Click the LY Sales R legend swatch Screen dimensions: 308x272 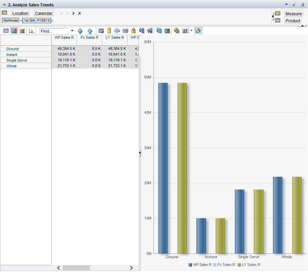tap(239, 265)
